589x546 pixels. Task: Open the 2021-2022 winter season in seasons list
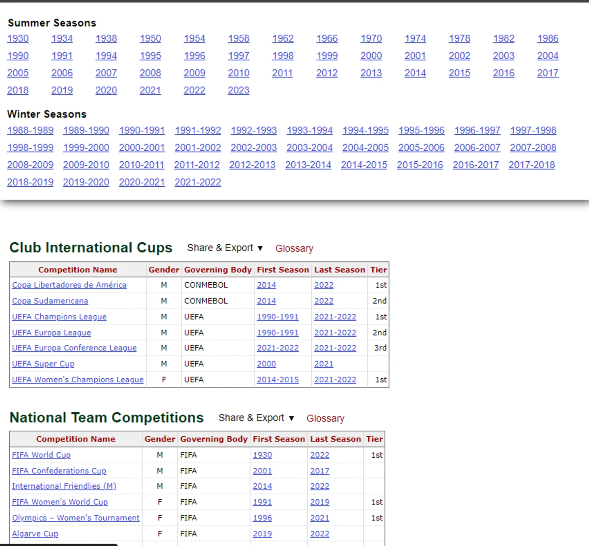(x=198, y=182)
